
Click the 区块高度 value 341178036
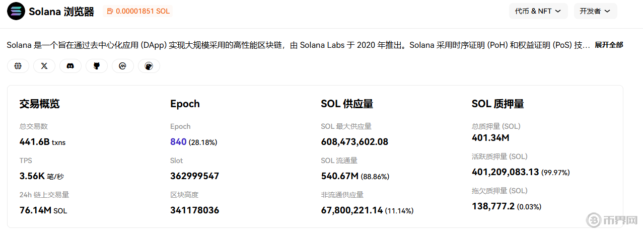tap(195, 210)
